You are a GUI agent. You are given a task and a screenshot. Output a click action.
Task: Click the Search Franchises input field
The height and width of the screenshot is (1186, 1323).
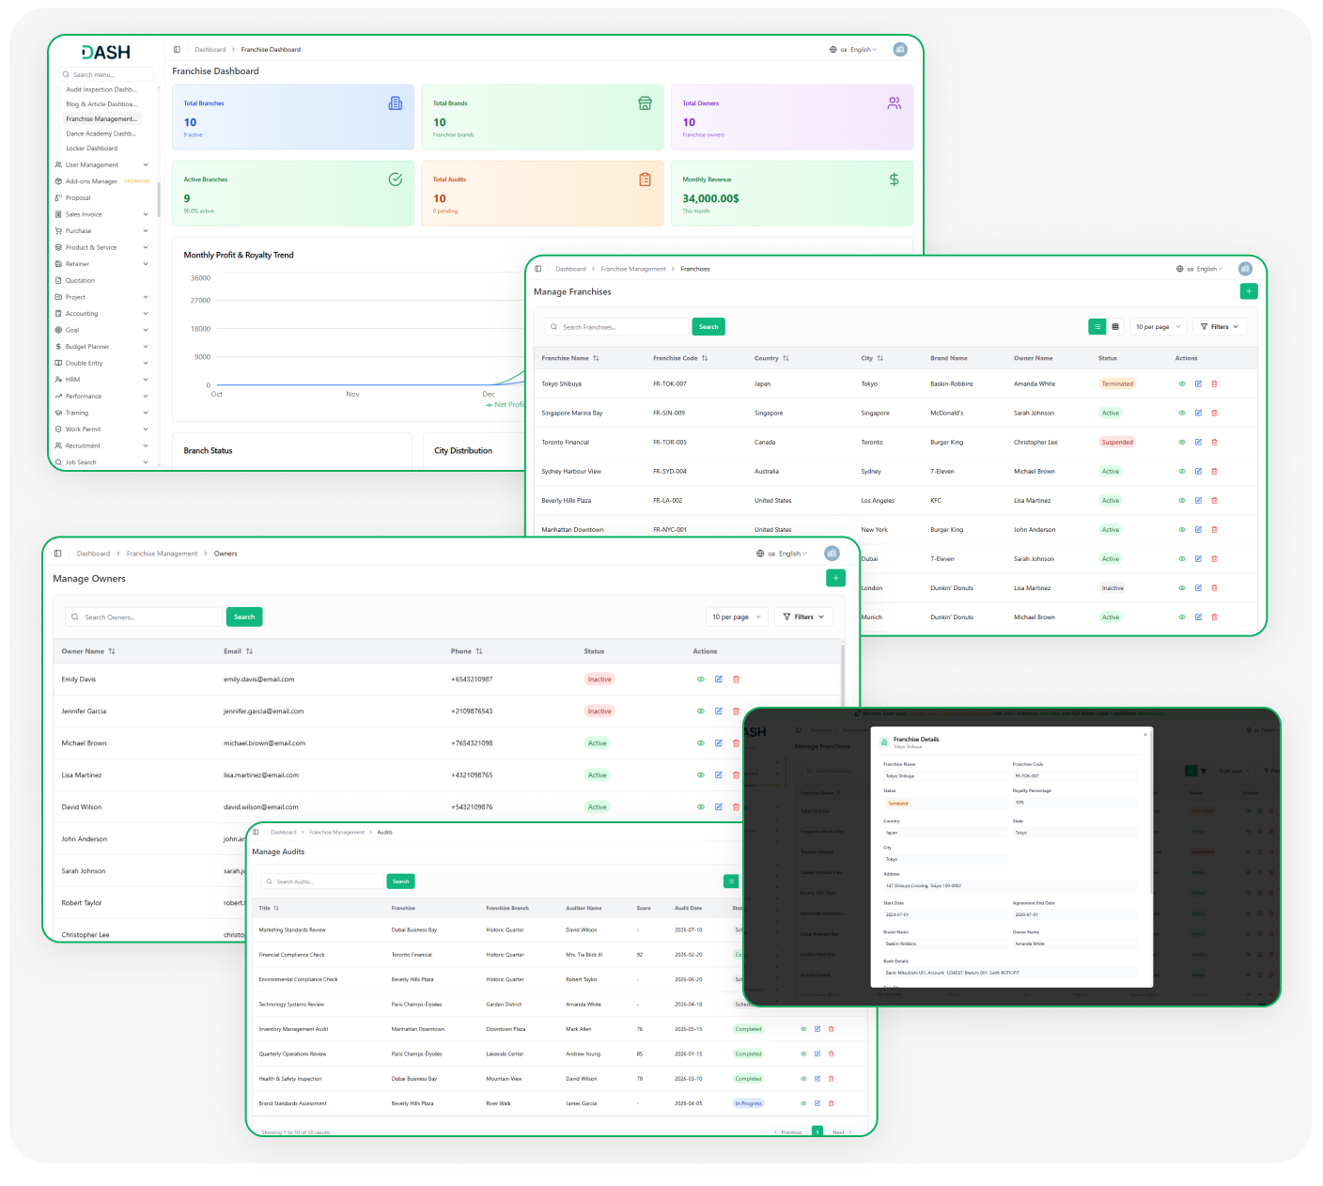617,327
